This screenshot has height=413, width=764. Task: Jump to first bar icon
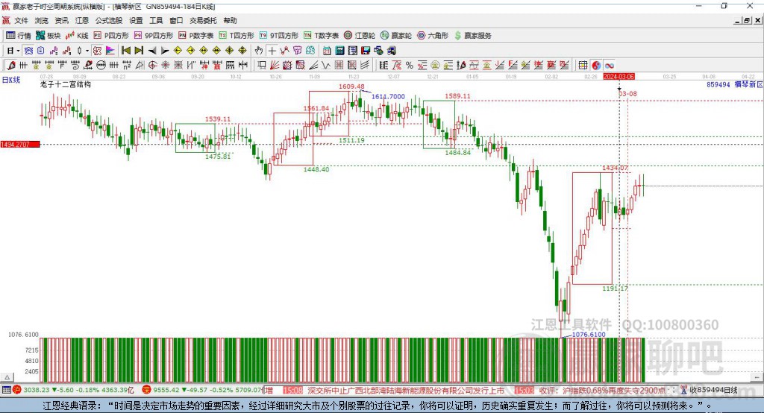(125, 51)
